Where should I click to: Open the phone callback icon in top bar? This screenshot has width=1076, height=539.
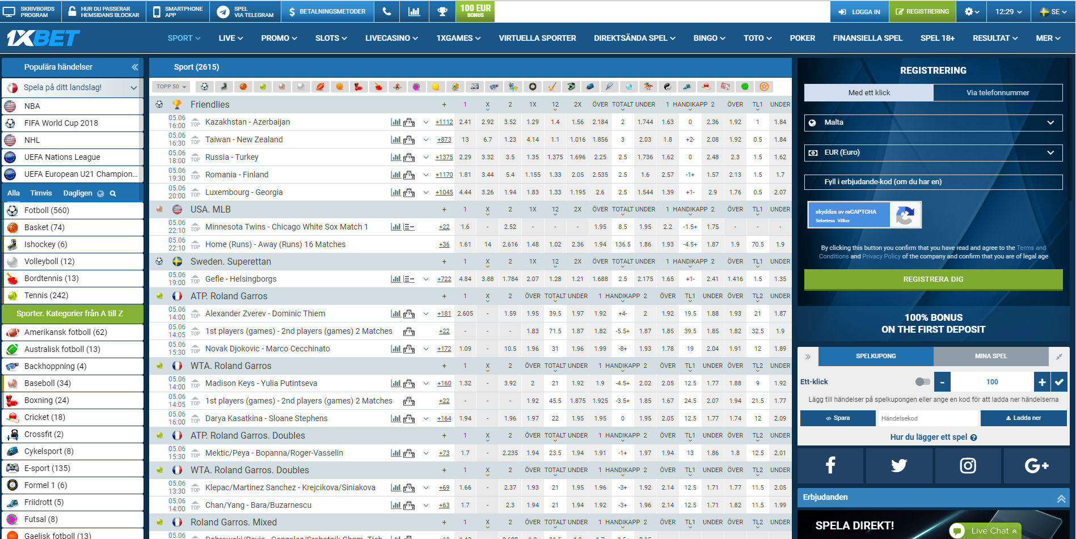click(x=386, y=11)
